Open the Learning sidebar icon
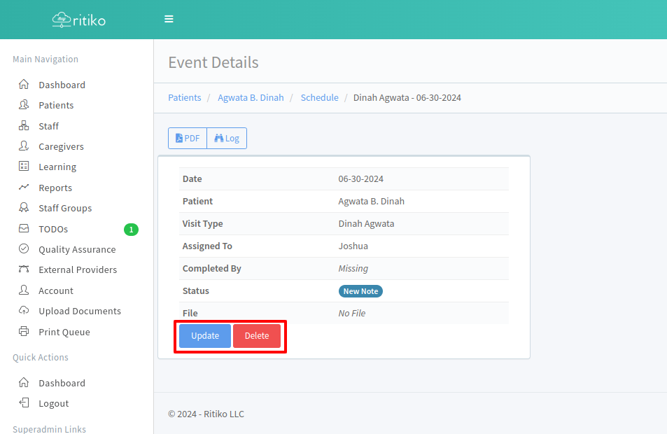The height and width of the screenshot is (434, 667). 24,167
